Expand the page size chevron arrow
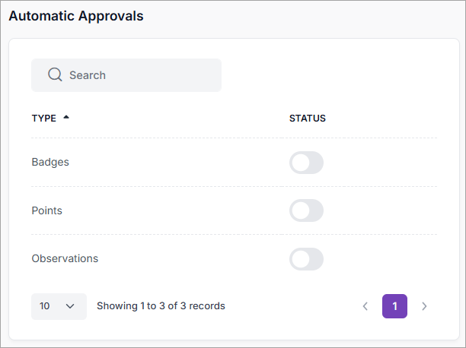The image size is (466, 348). [71, 306]
